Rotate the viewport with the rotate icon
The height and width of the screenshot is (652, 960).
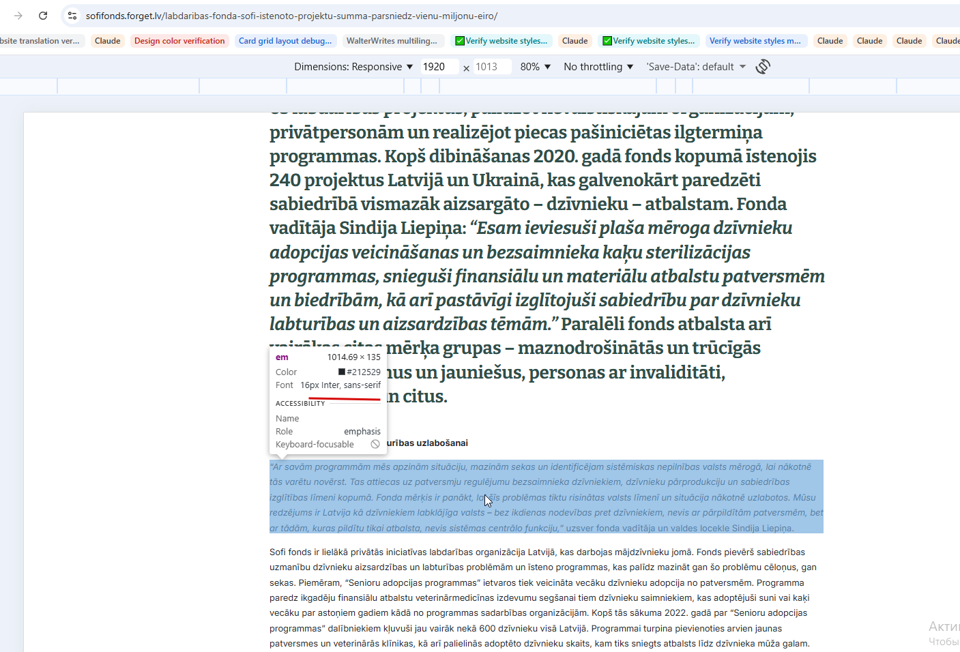click(x=763, y=66)
